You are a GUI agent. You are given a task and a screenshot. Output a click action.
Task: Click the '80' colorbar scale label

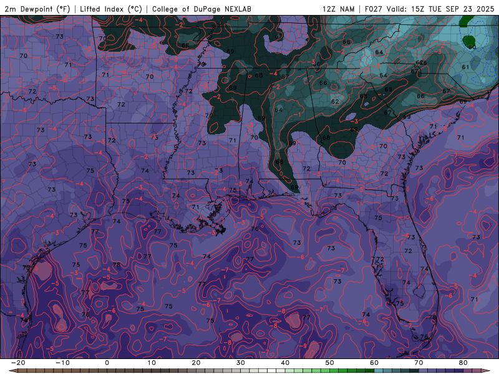click(x=463, y=363)
